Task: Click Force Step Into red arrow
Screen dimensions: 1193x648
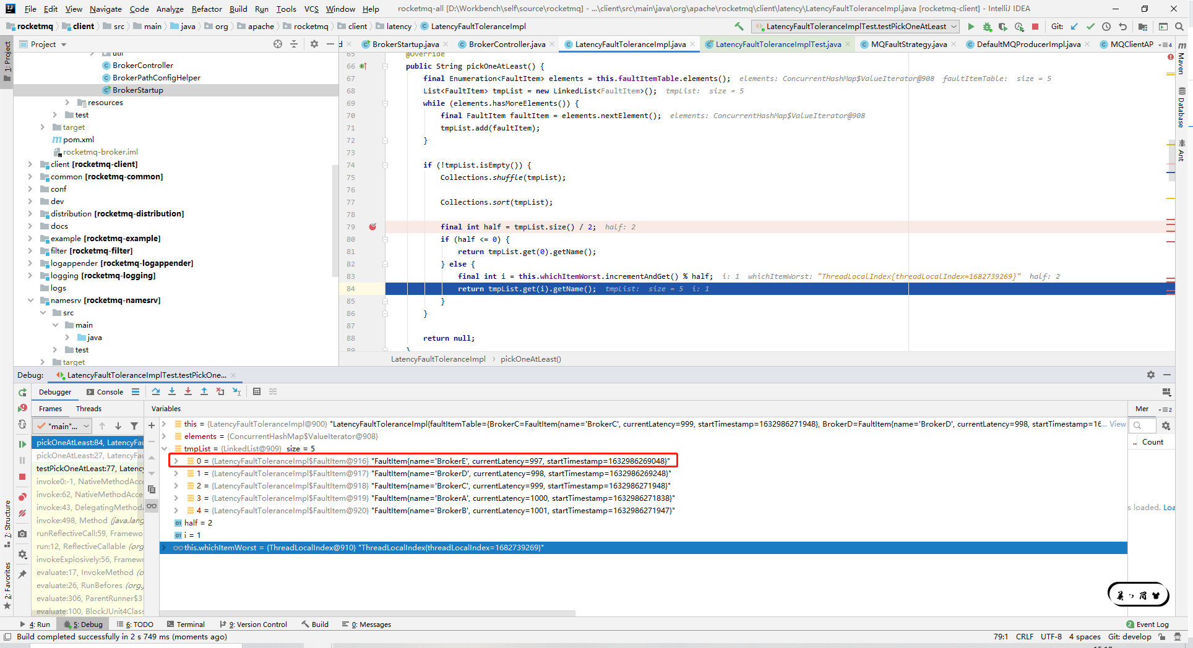Action: click(188, 391)
